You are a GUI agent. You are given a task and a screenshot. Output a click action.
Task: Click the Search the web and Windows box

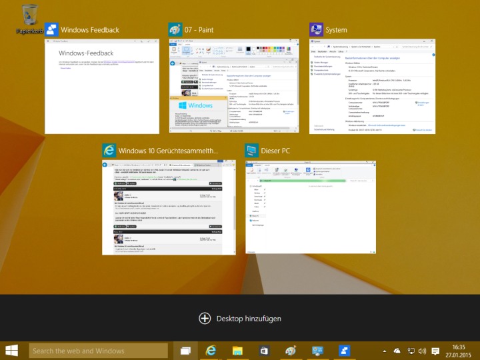[x=98, y=351]
